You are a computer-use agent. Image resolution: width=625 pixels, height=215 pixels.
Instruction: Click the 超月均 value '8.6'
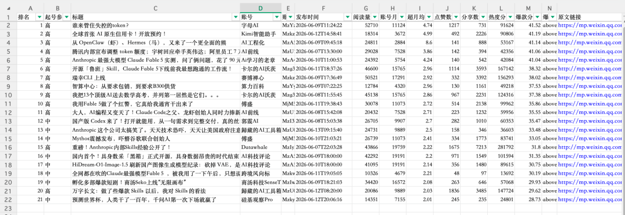(420, 43)
